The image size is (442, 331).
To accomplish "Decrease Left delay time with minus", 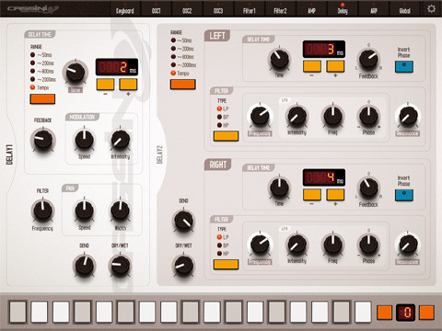I will click(x=312, y=66).
